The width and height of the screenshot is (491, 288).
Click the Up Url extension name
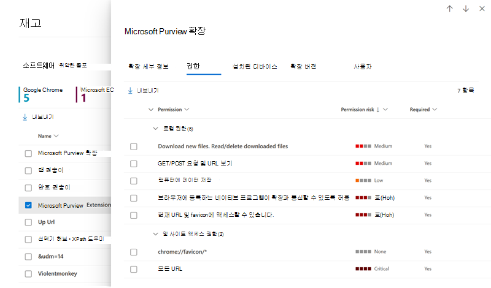[x=47, y=222]
